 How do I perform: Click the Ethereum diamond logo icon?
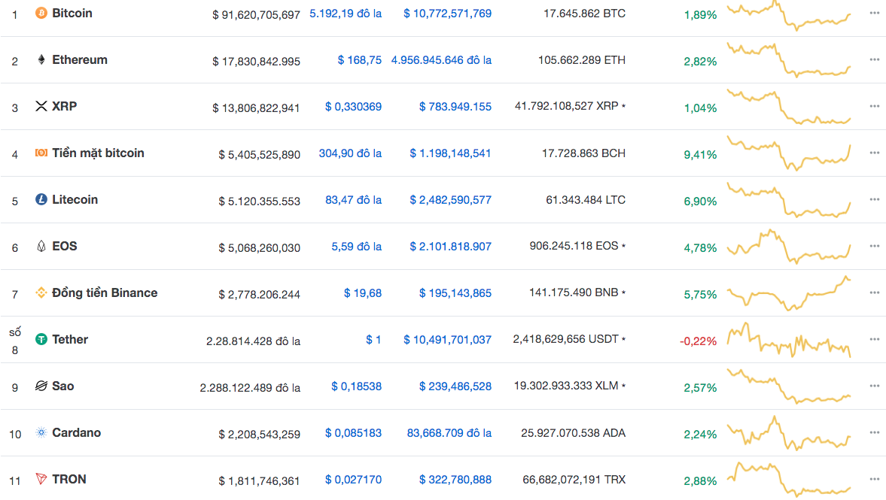(41, 60)
